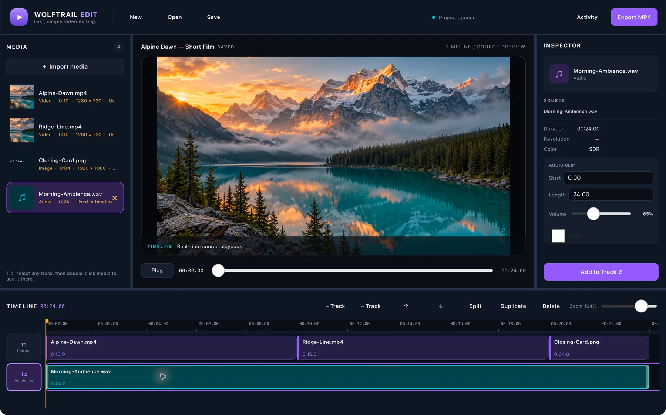Click the media count badge showing 4

click(118, 47)
